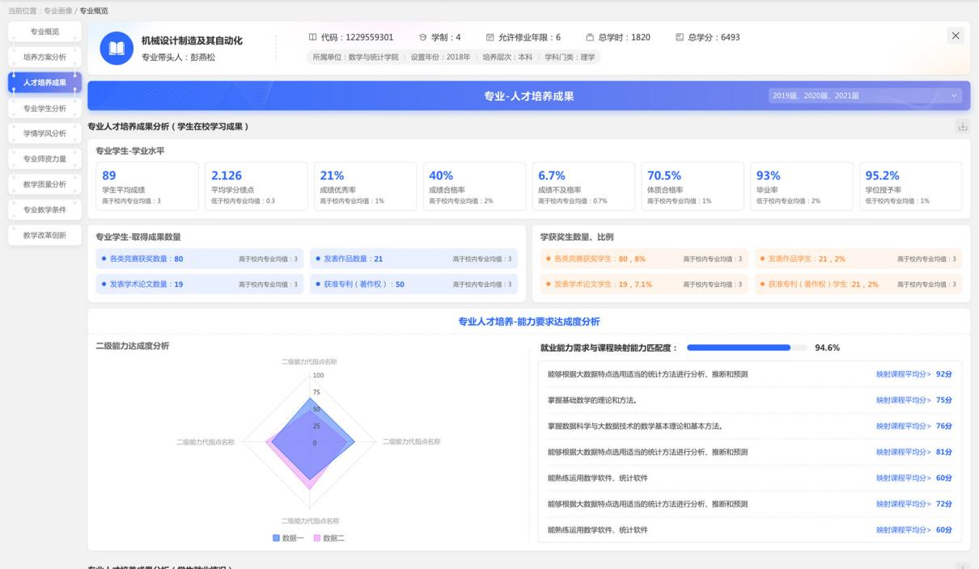Click the 专业概览 breadcrumb item
Viewport: 979px width, 569px height.
click(94, 10)
